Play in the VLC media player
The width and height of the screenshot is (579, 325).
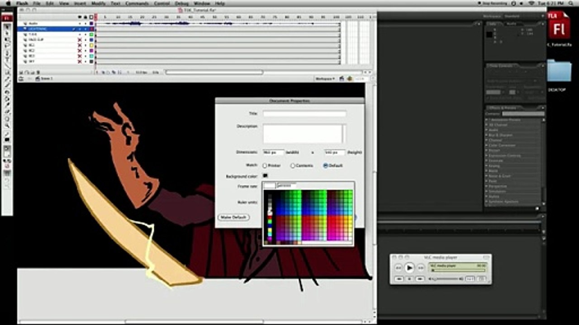409,268
